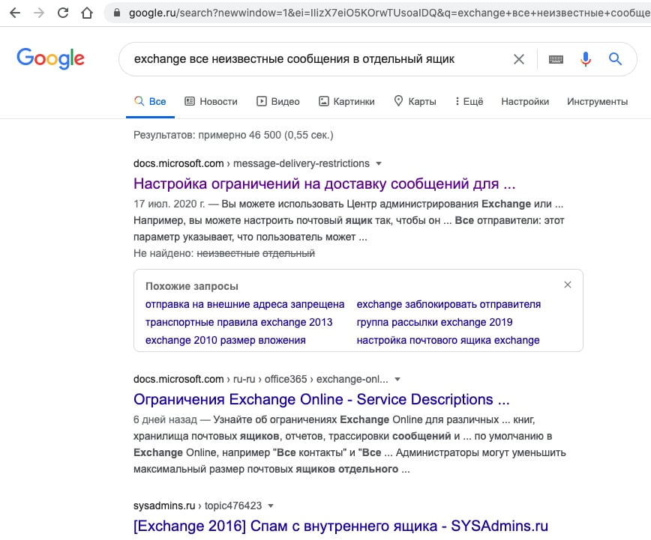Open result [Exchange 2016] Спам с внутреннего ящика
Viewport: 651px width, 540px height.
(340, 526)
